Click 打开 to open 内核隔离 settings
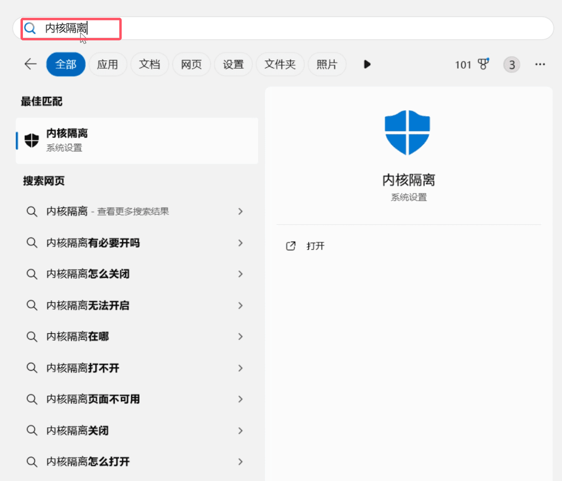Screen dimensions: 562x481 [x=316, y=246]
